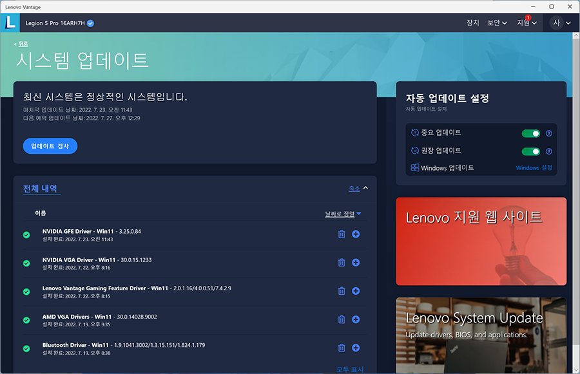Click the 모두 표시 link
This screenshot has width=580, height=374.
349,369
